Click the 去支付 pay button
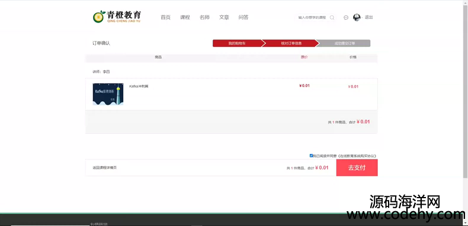This screenshot has height=226, width=468. (x=357, y=167)
